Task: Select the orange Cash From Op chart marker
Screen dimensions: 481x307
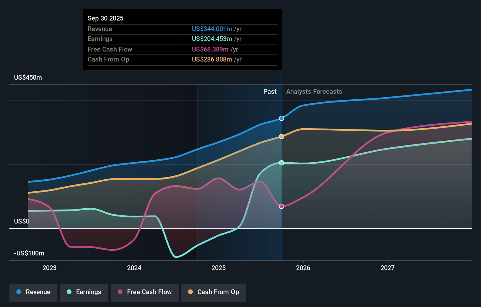Action: [281, 136]
